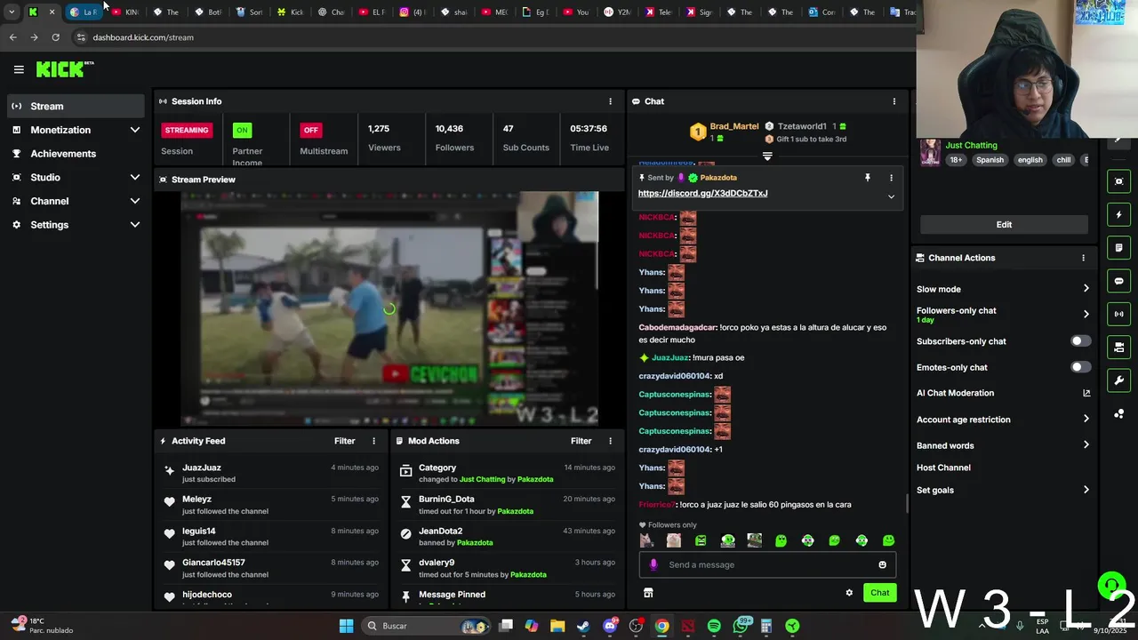This screenshot has width=1138, height=640.
Task: Open the chat shop icon
Action: [648, 593]
